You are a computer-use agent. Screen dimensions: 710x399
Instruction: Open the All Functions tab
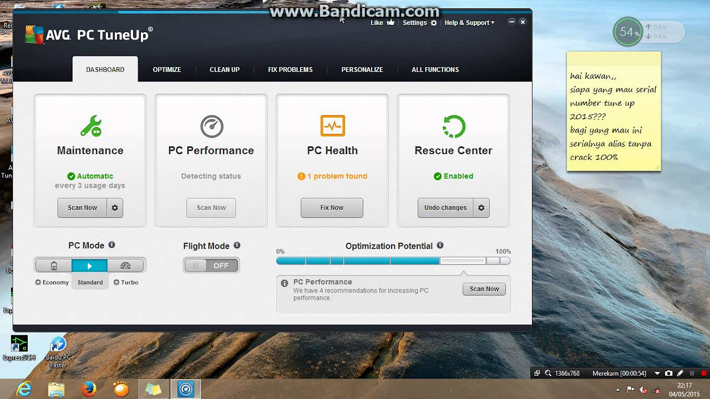[435, 70]
